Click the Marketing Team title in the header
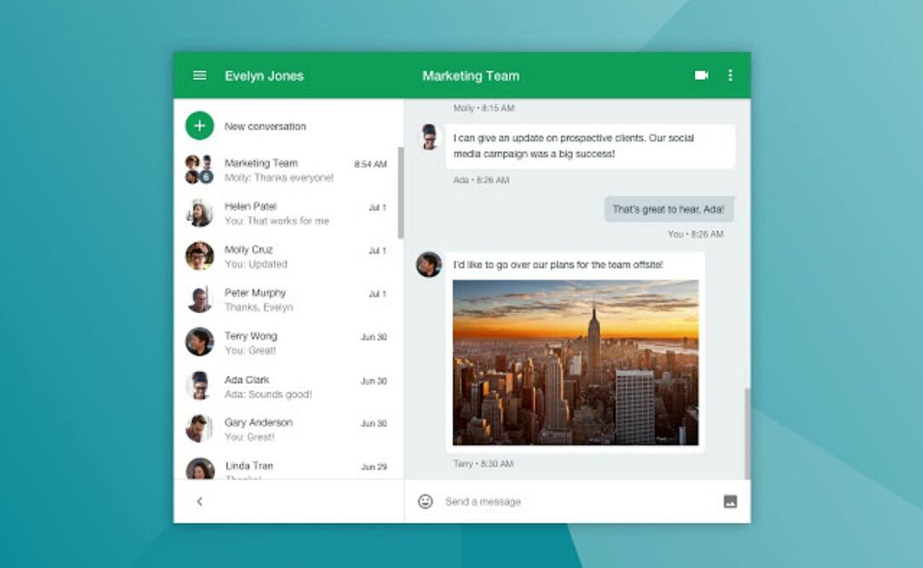Screen dimensions: 923x568 470,75
